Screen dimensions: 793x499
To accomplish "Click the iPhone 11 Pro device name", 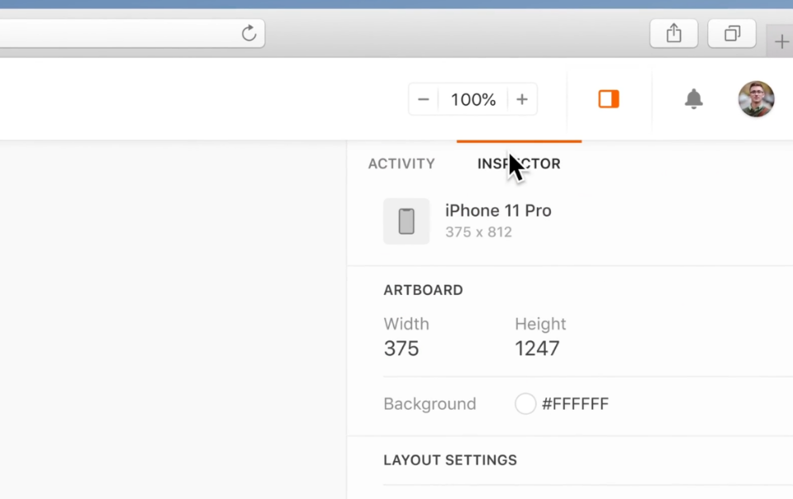I will pos(498,211).
